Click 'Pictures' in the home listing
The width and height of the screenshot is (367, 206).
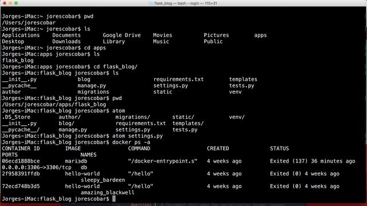(216, 35)
